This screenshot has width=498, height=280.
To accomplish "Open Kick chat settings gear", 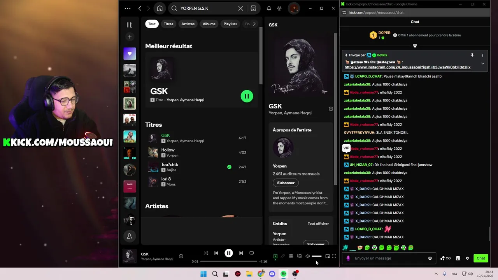I will pyautogui.click(x=467, y=258).
